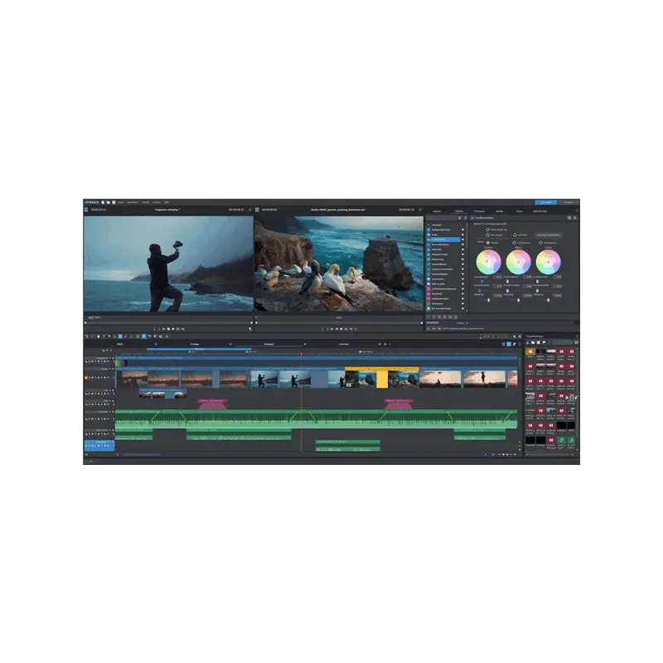Switch to the Audio tab

[x=500, y=211]
